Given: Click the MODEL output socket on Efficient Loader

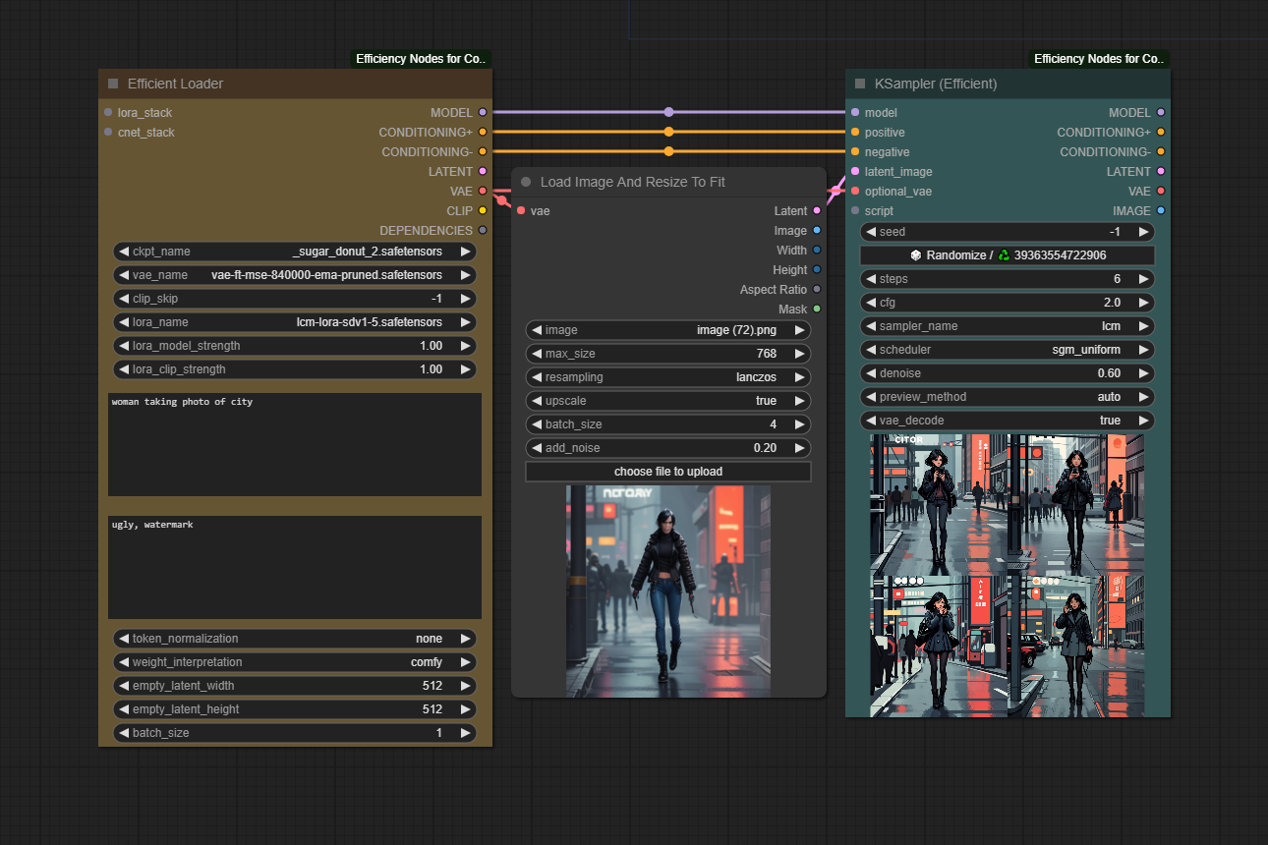Looking at the screenshot, I should point(483,112).
